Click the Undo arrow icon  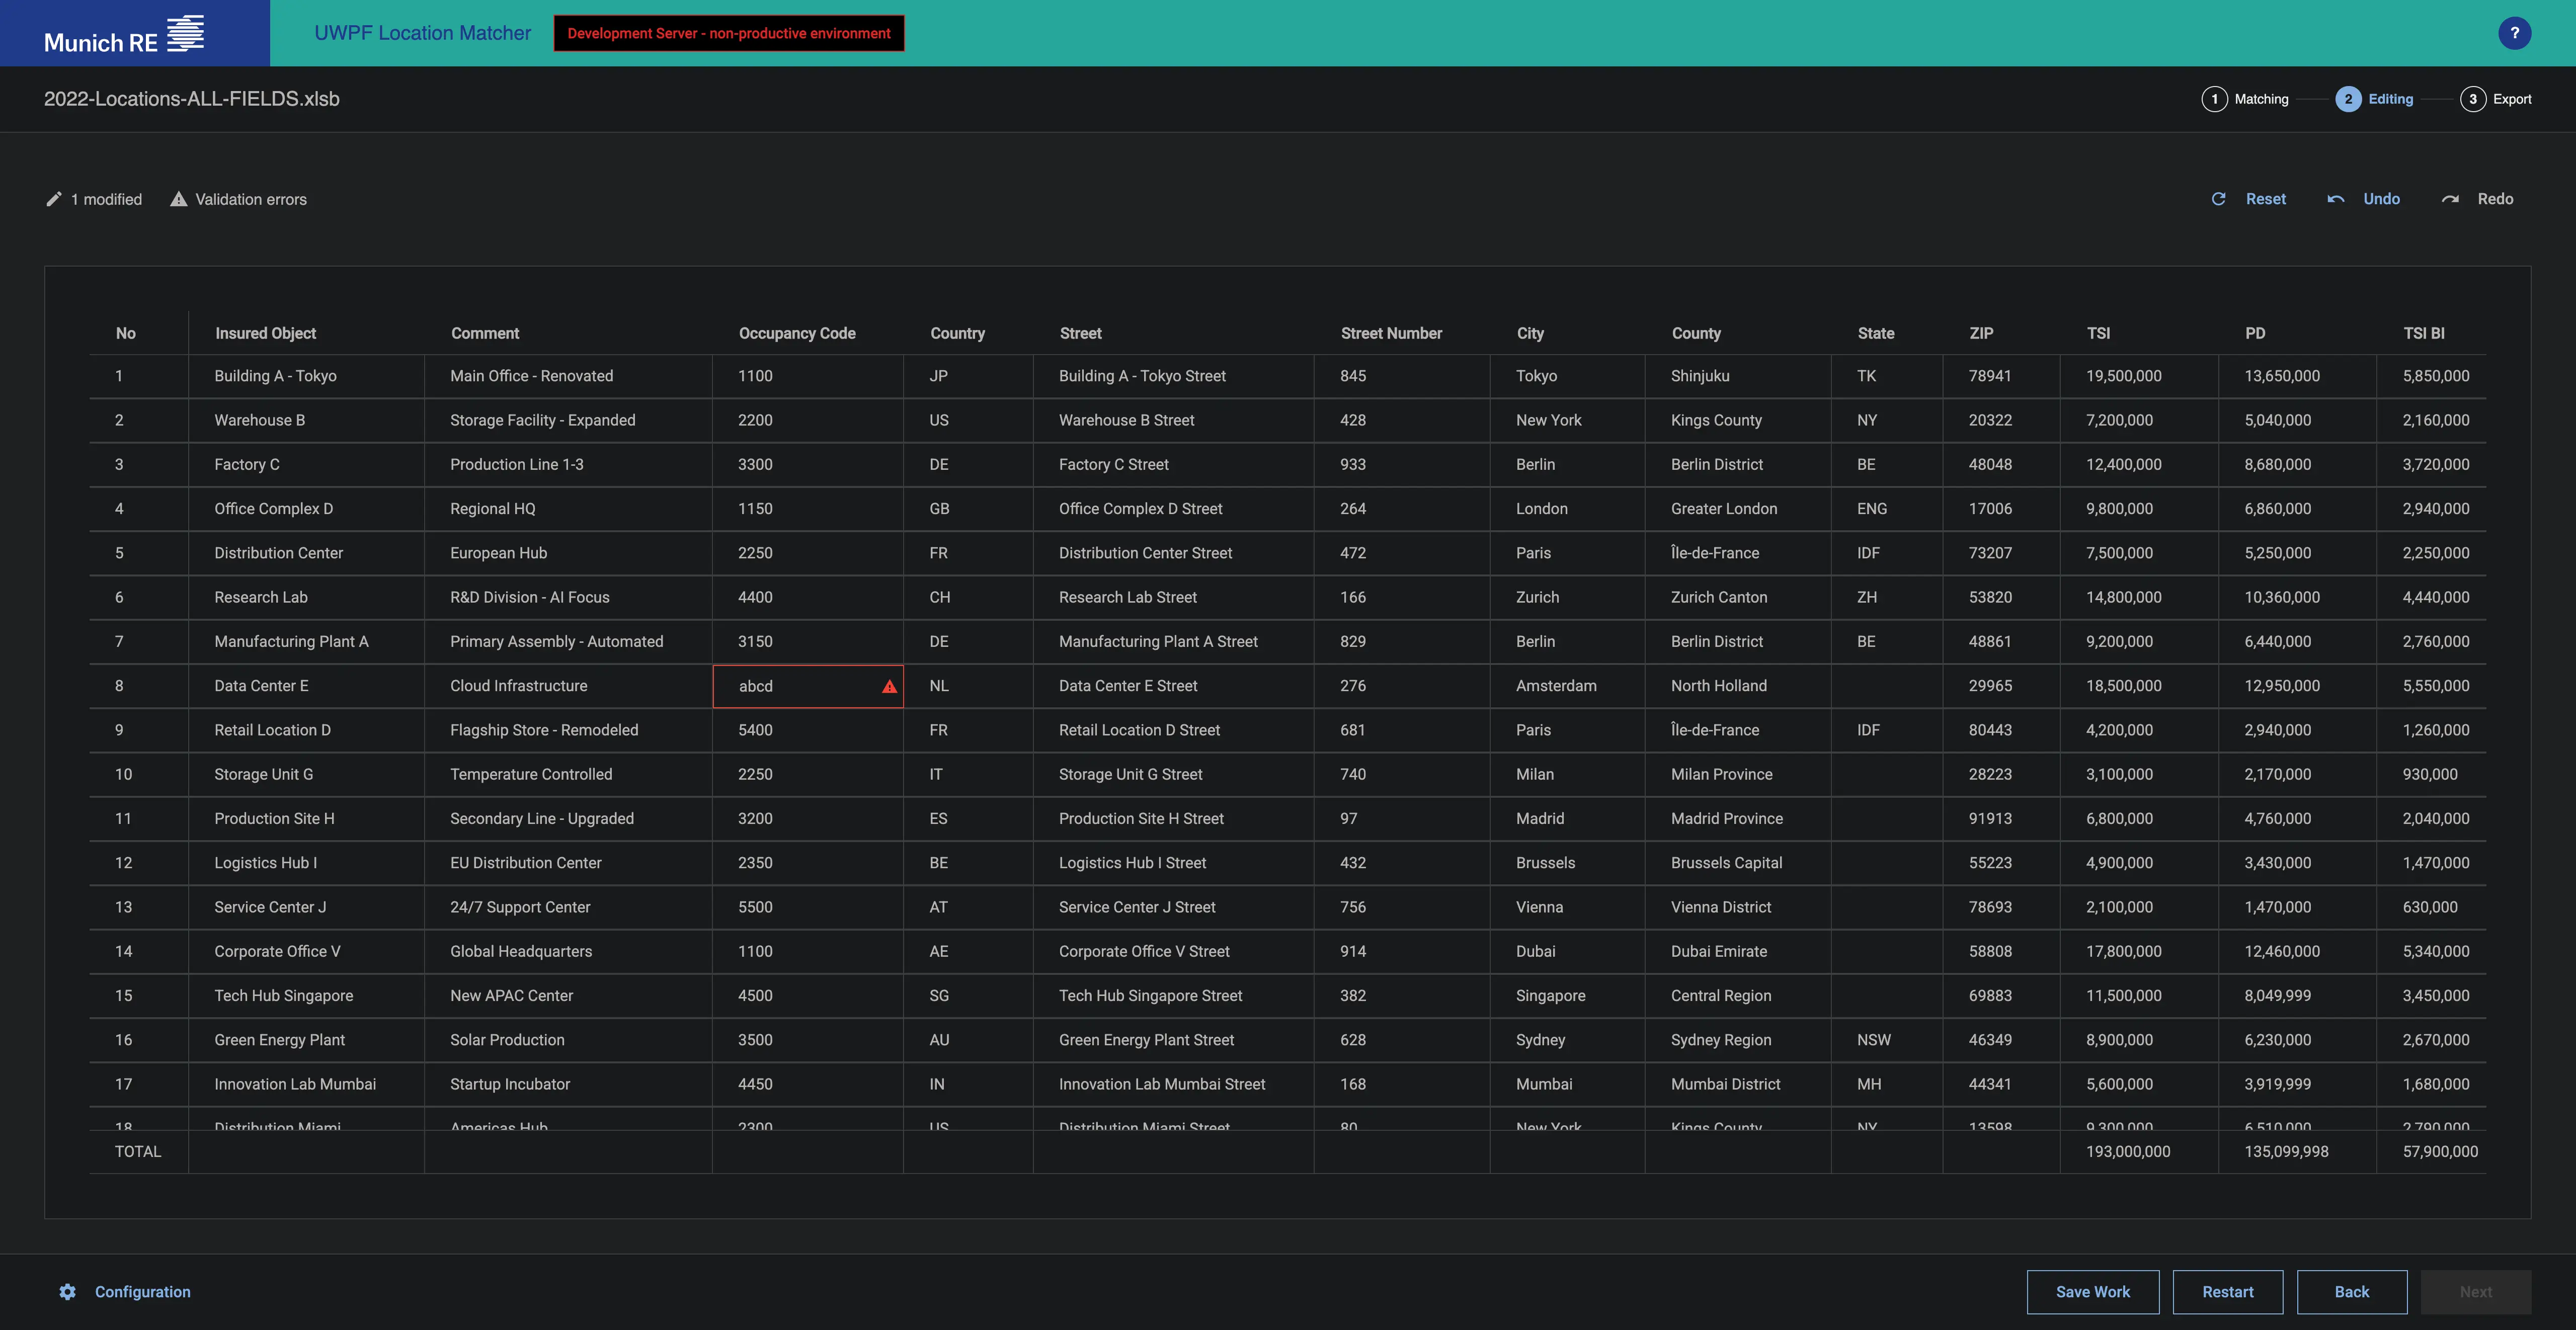[2336, 199]
